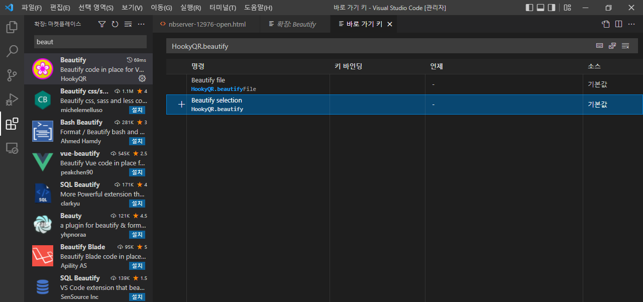Switch to the nbserver-12976-open.html tab
The width and height of the screenshot is (643, 302).
(207, 24)
